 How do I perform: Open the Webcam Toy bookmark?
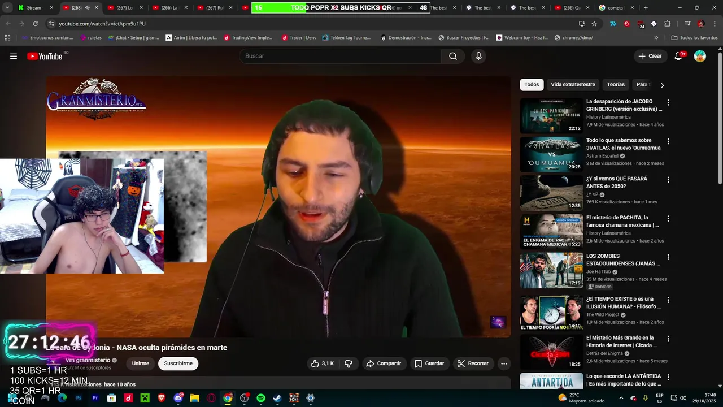522,38
